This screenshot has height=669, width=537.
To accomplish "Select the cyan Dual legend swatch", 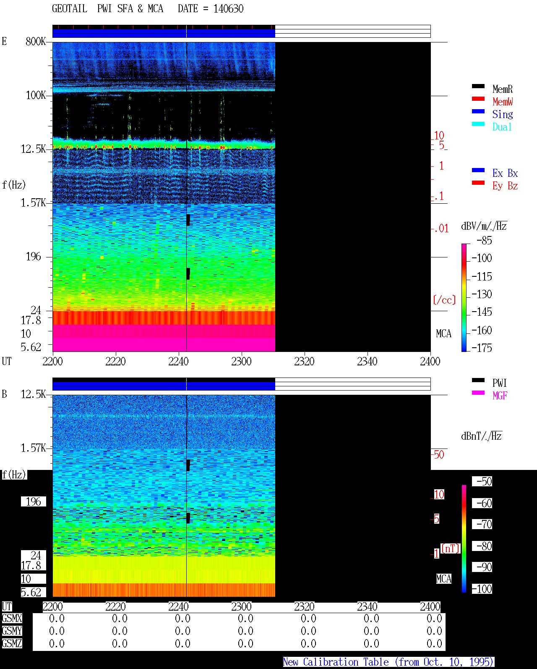I will point(478,124).
